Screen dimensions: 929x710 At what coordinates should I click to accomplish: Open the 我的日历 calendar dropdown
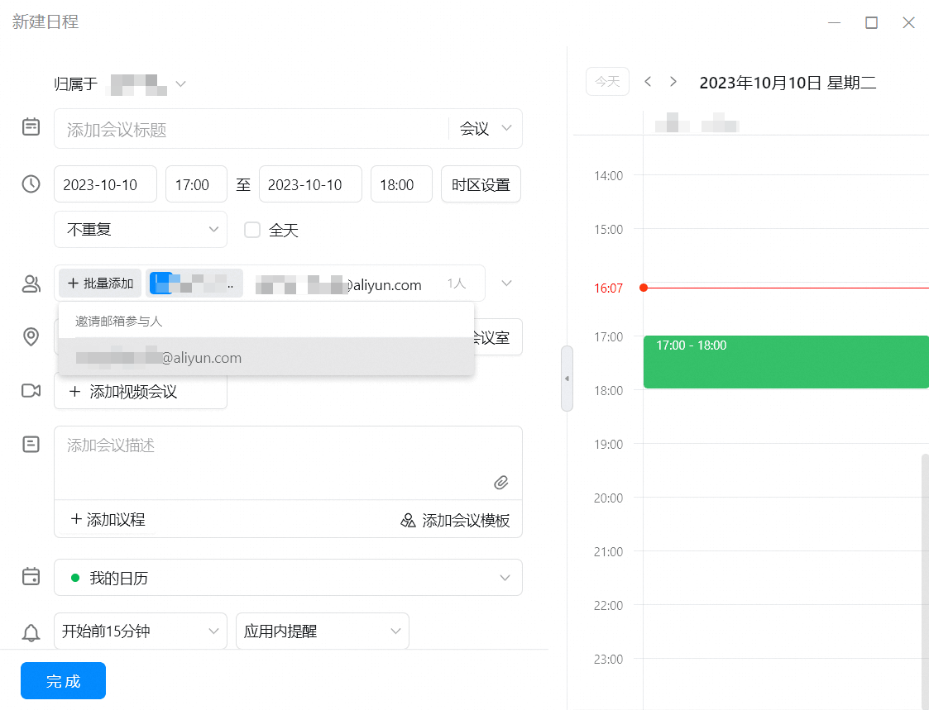coord(288,578)
